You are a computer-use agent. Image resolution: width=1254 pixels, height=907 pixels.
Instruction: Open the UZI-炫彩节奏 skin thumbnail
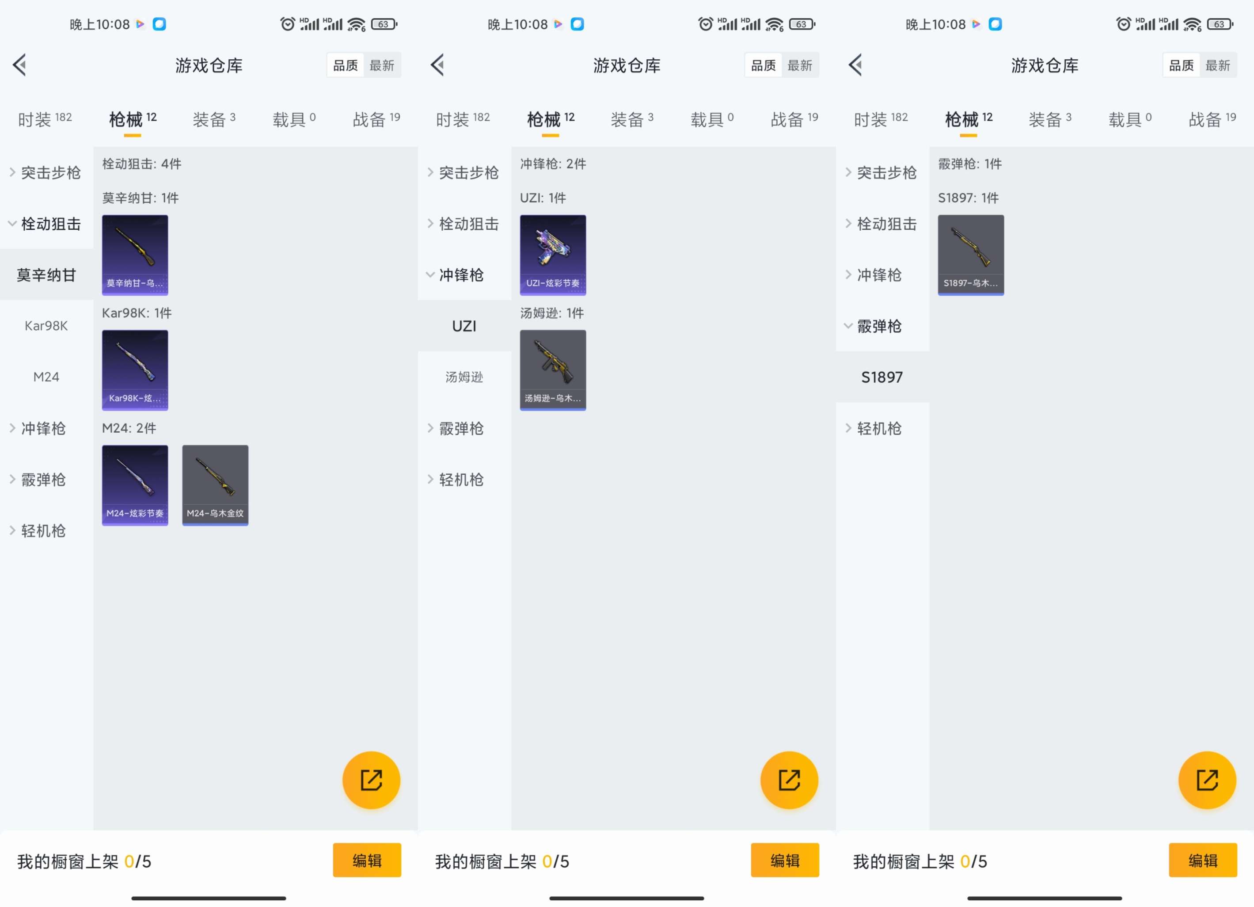[552, 255]
